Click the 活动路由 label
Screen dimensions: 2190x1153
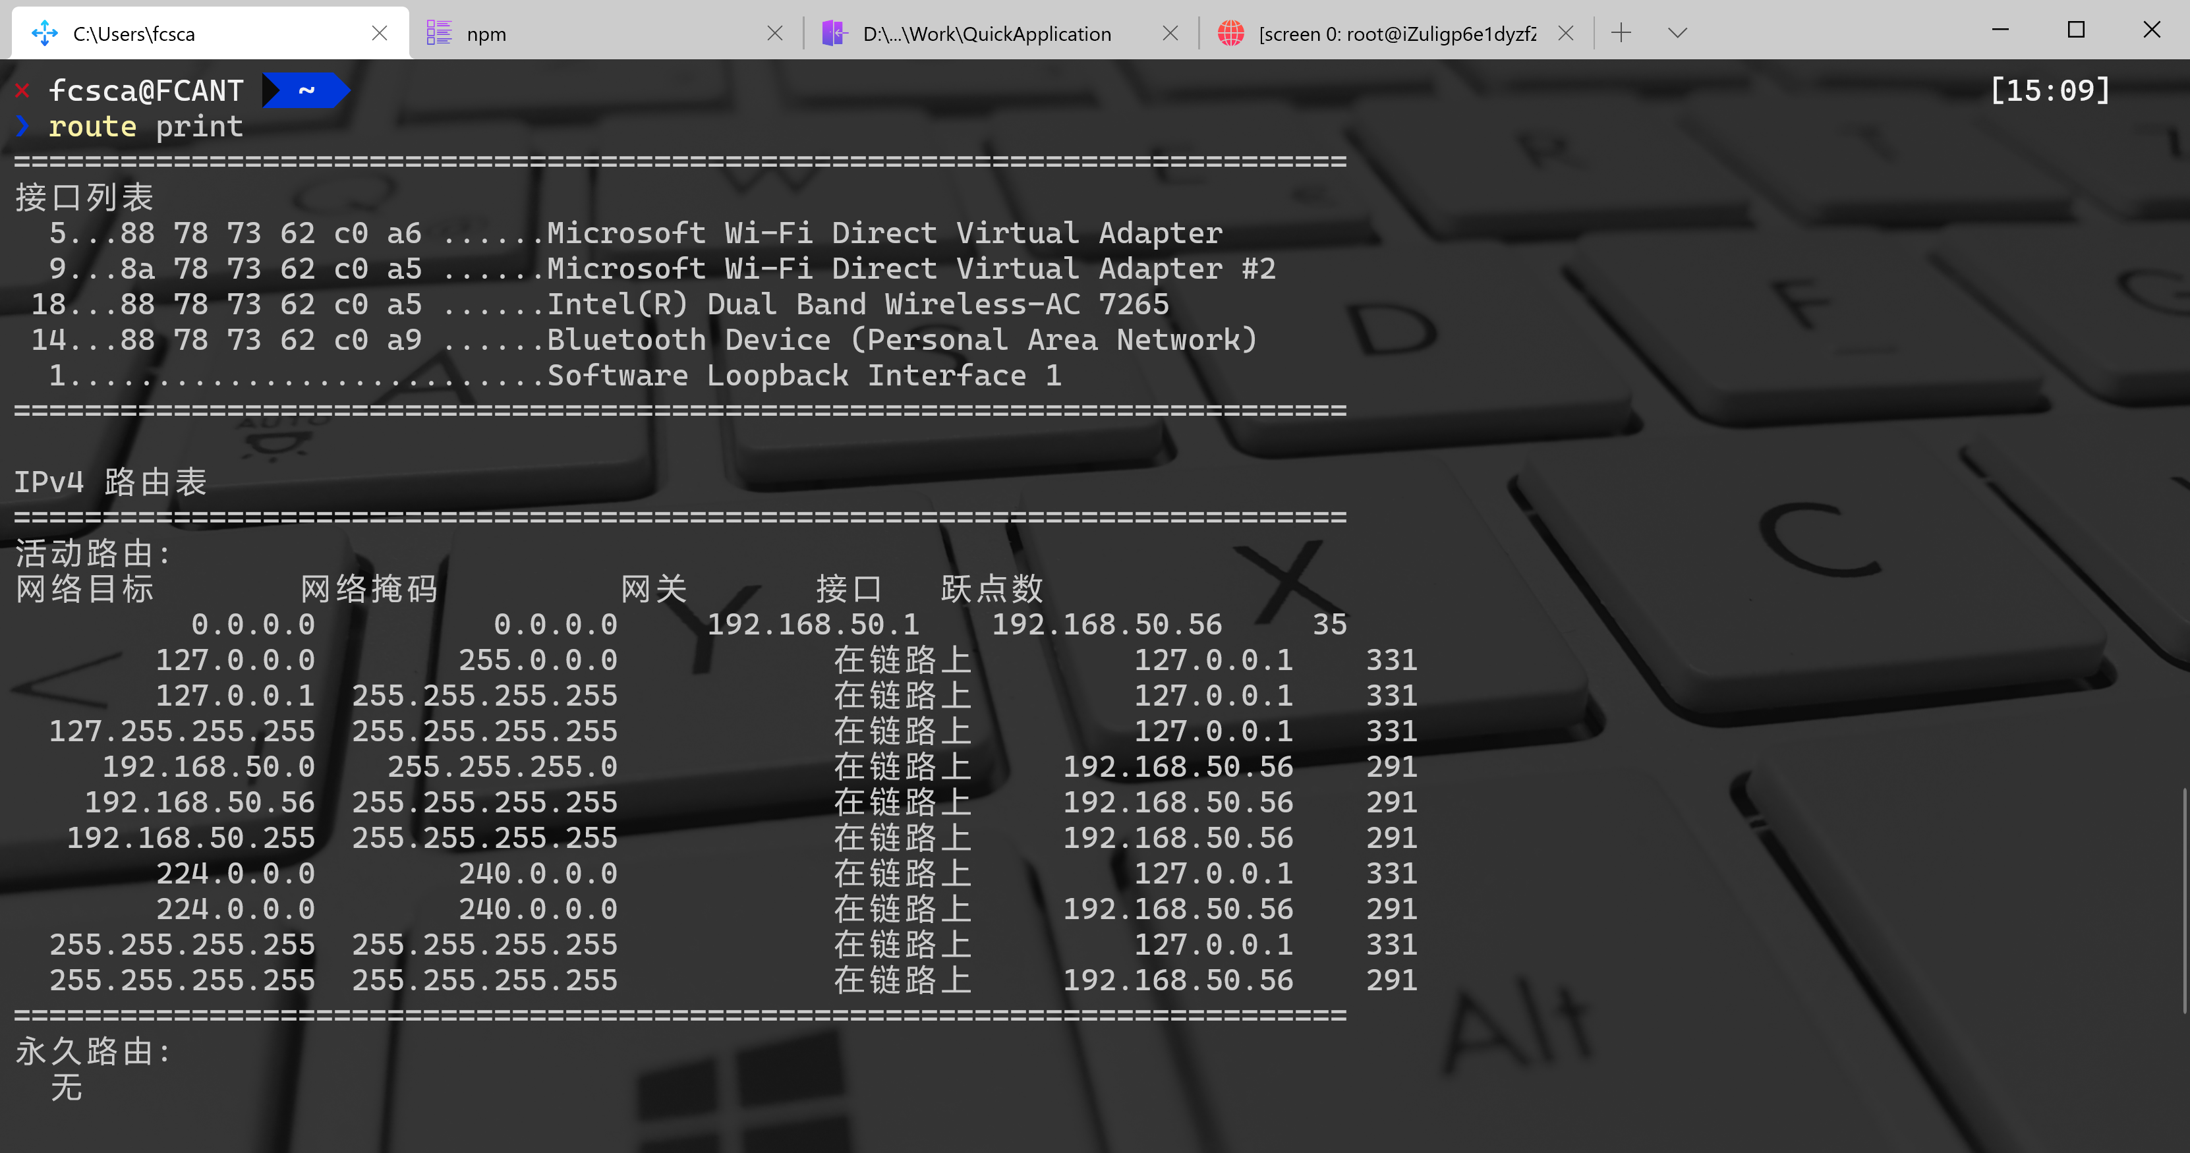pos(93,554)
